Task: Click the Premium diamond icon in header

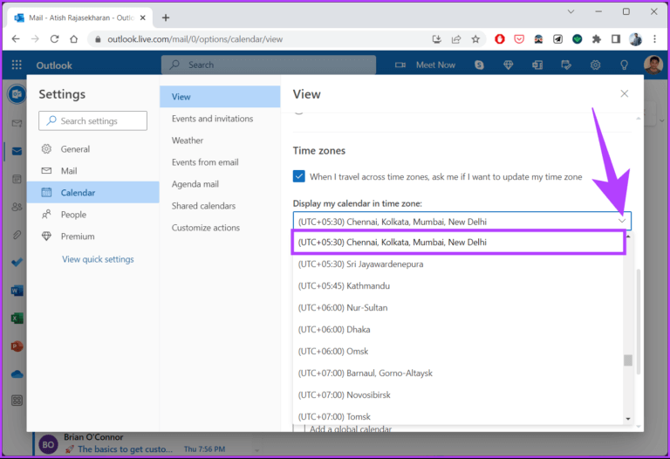Action: coord(508,65)
